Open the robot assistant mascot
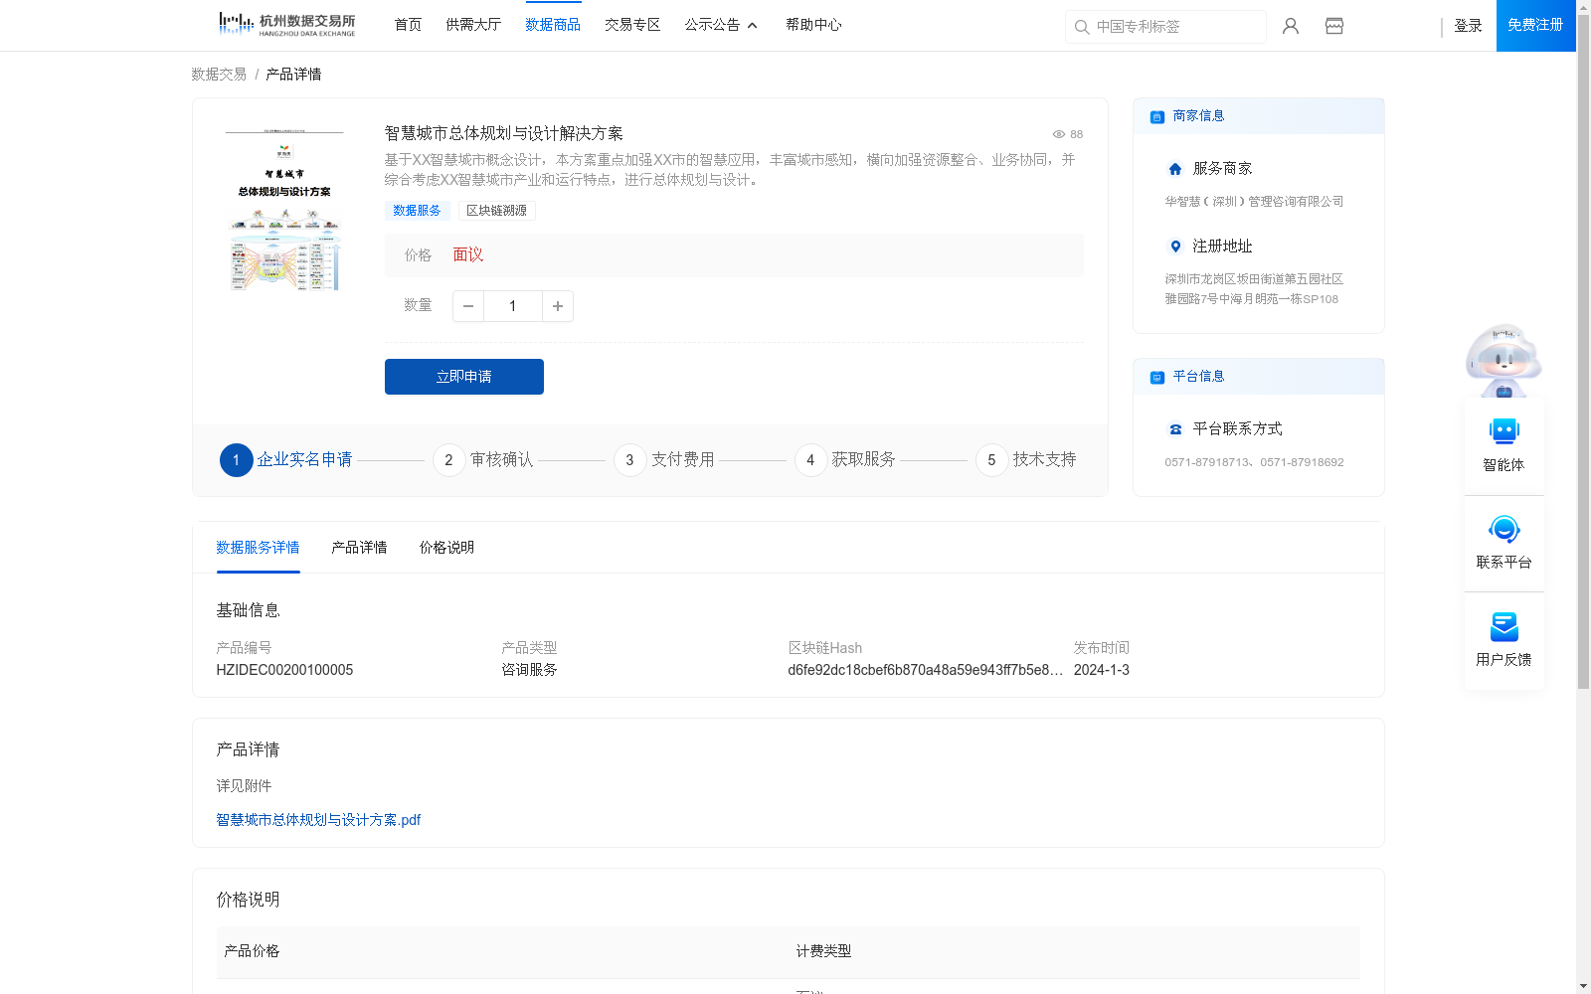Viewport: 1591px width, 994px height. pyautogui.click(x=1503, y=360)
